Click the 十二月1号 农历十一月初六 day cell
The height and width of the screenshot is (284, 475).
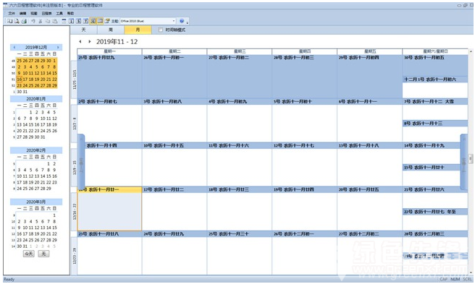click(435, 87)
